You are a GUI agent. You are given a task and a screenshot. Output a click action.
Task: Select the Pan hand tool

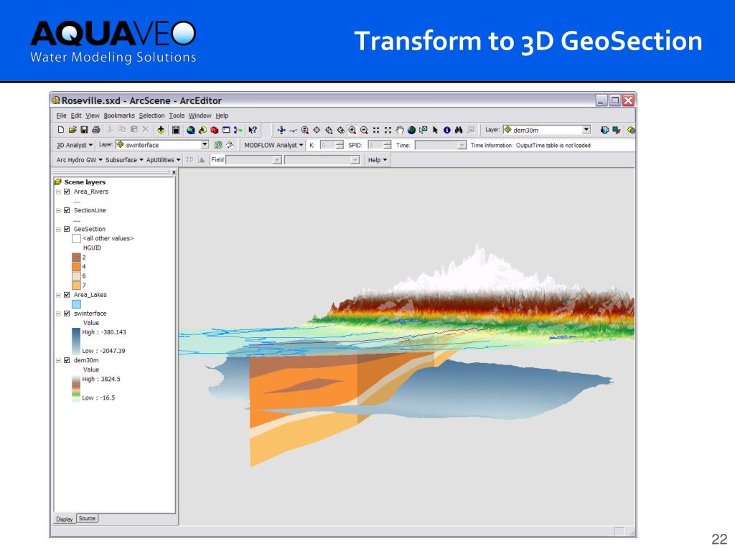(x=399, y=130)
